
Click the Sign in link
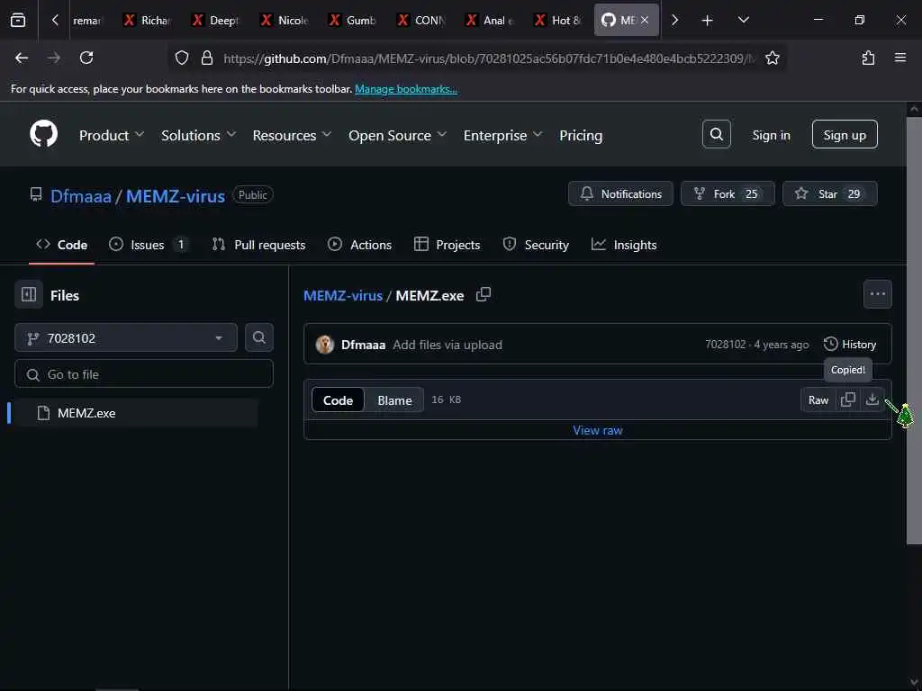tap(771, 135)
